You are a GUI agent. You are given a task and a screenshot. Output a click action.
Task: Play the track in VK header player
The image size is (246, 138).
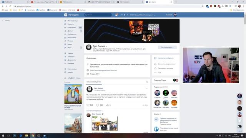tap(125, 15)
